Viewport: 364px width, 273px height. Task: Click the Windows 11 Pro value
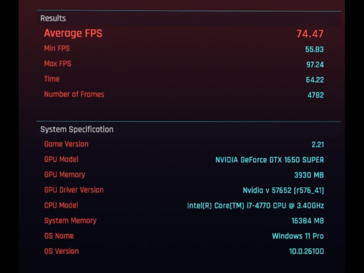[x=298, y=236]
